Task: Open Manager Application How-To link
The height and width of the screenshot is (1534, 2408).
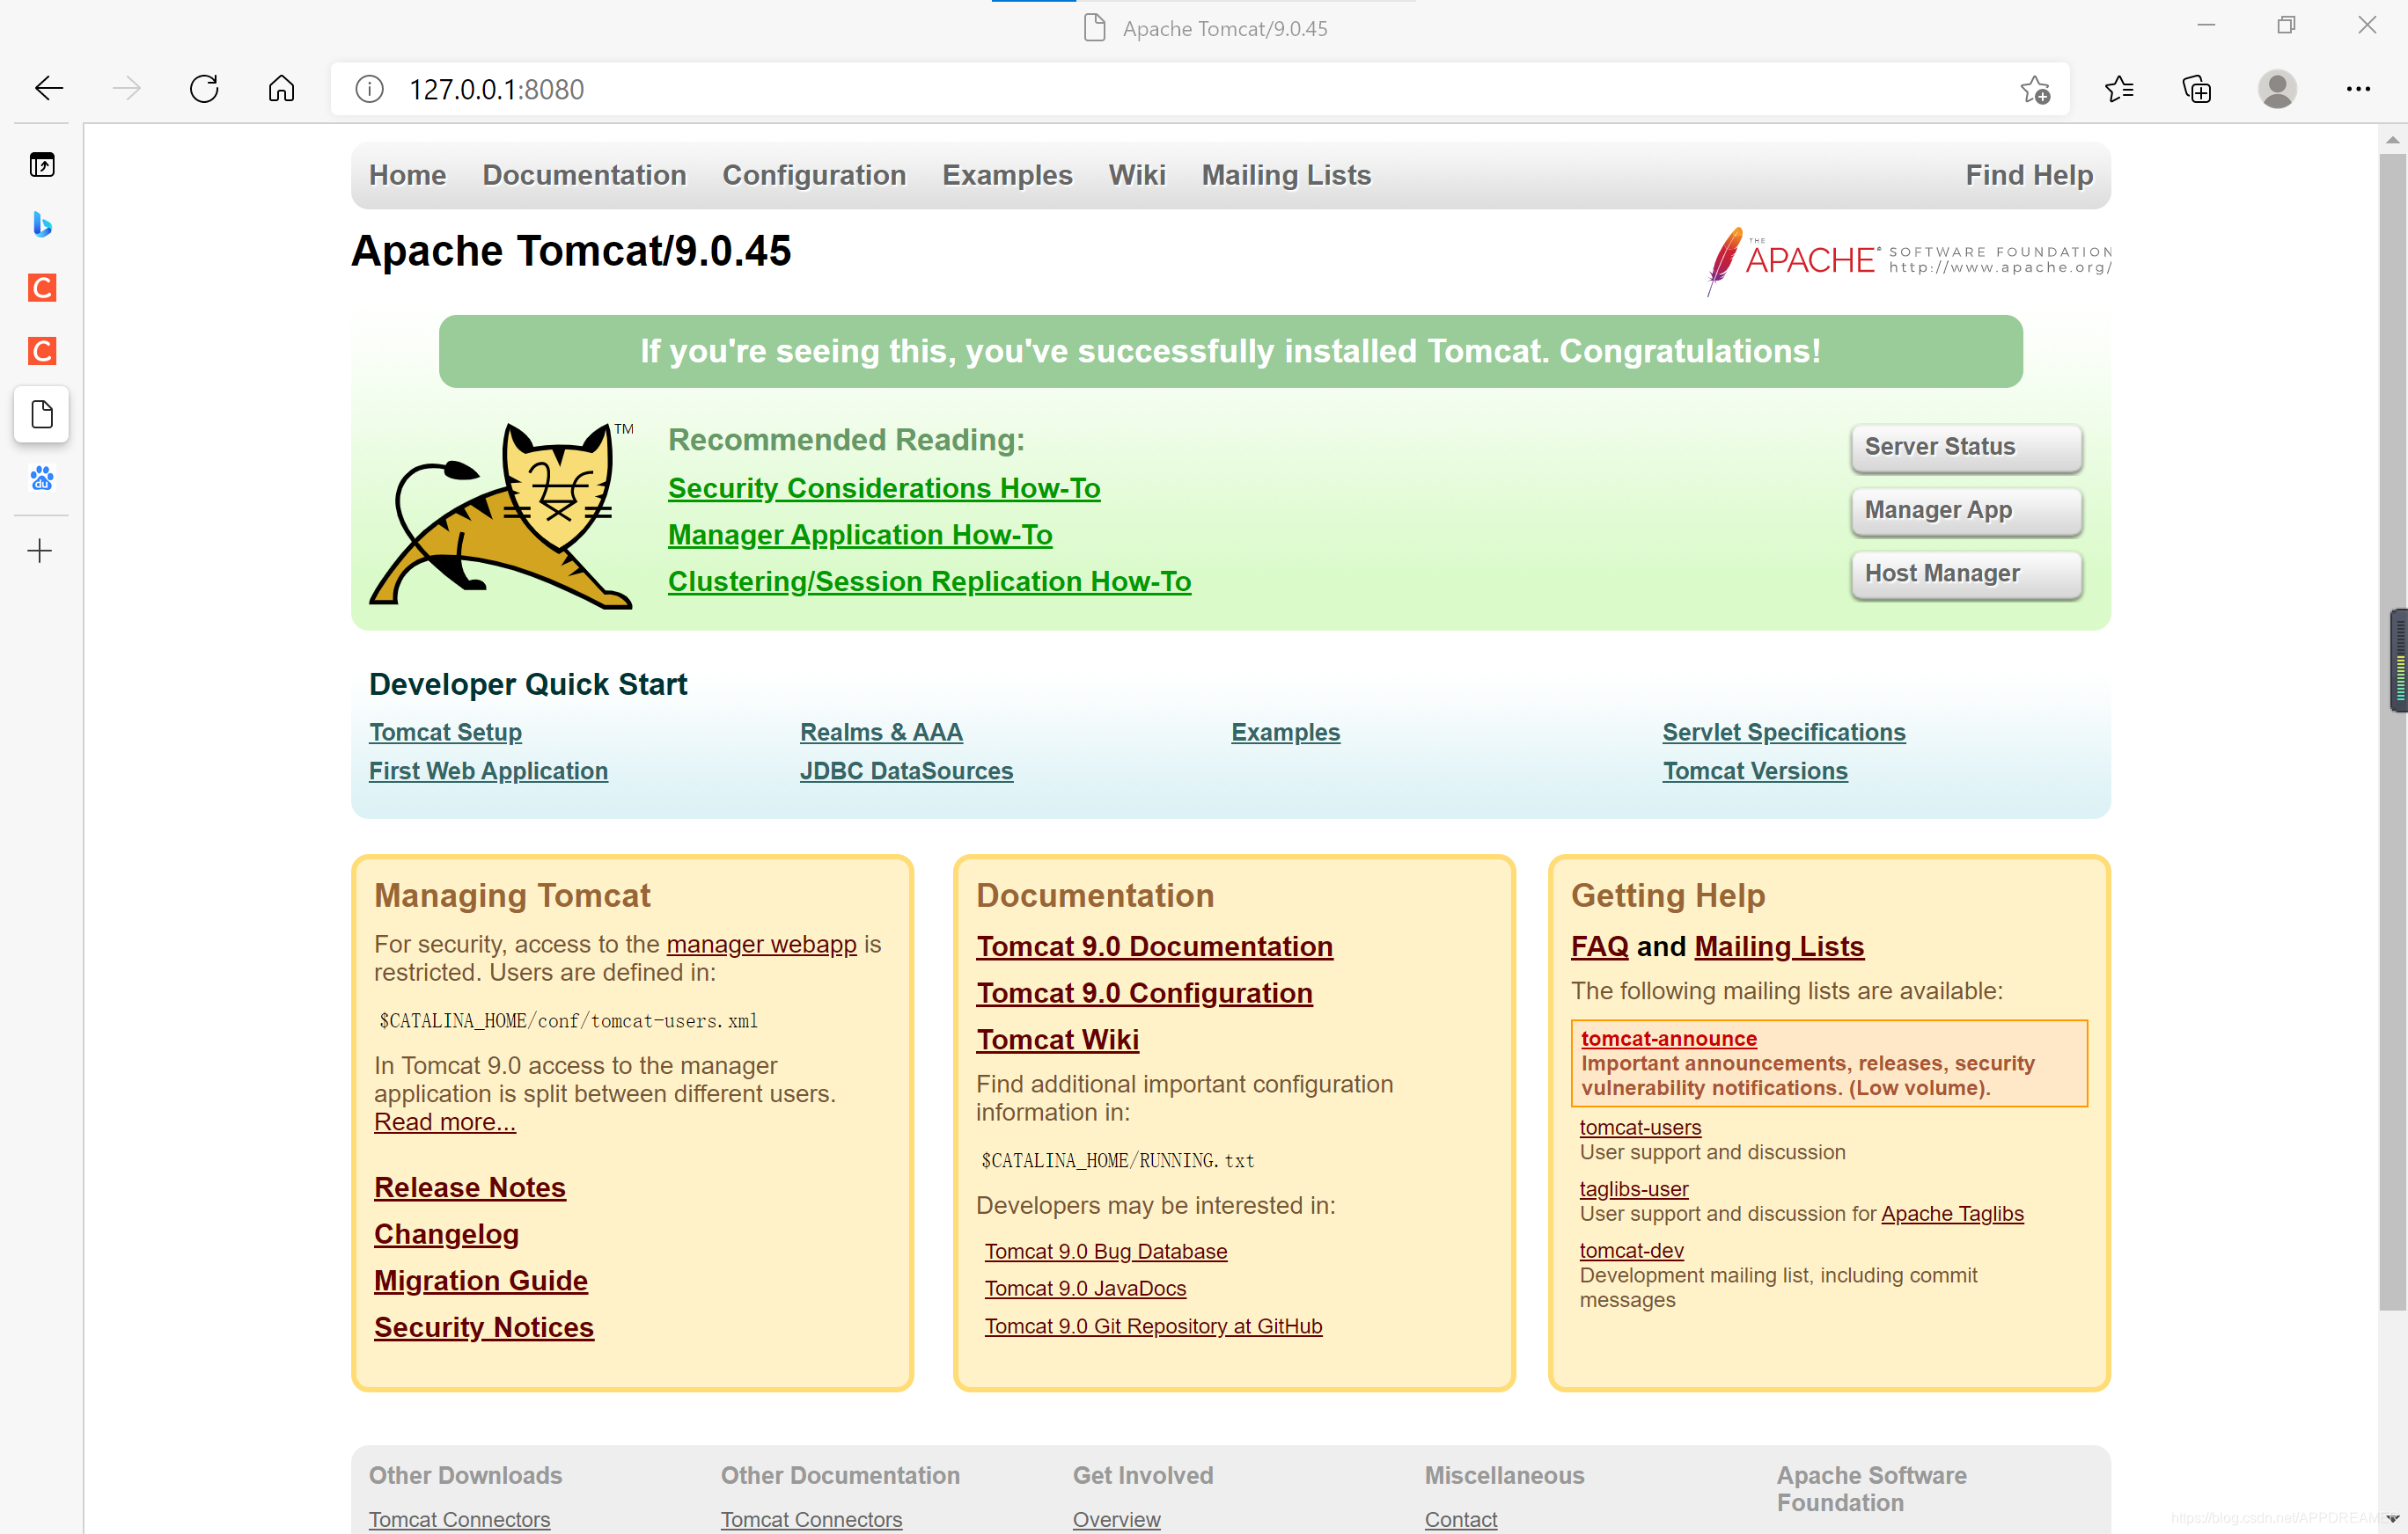Action: pos(860,535)
